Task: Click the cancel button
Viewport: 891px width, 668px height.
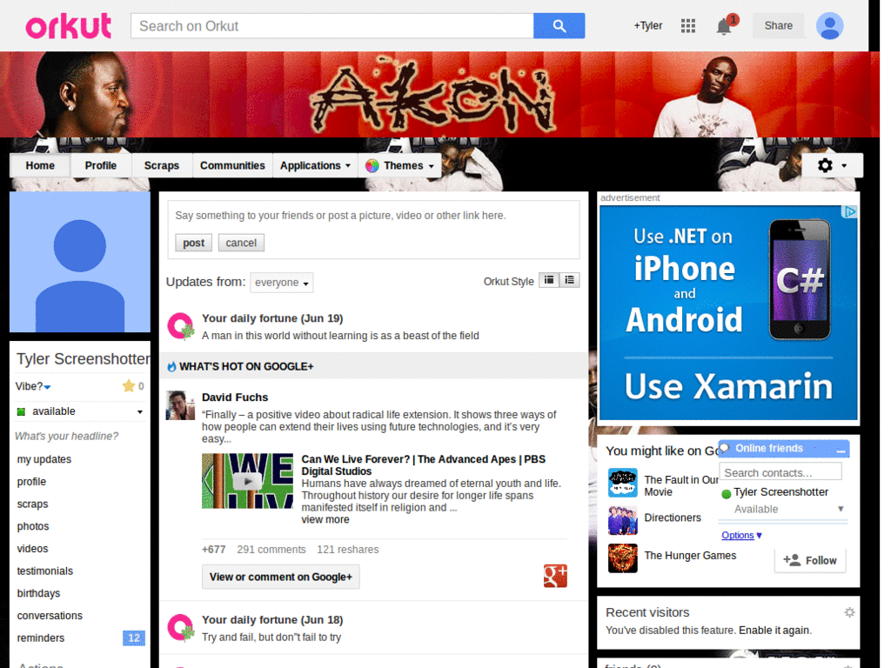Action: coord(241,243)
